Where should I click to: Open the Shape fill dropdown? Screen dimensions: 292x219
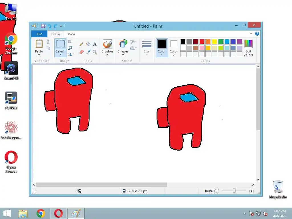point(133,48)
